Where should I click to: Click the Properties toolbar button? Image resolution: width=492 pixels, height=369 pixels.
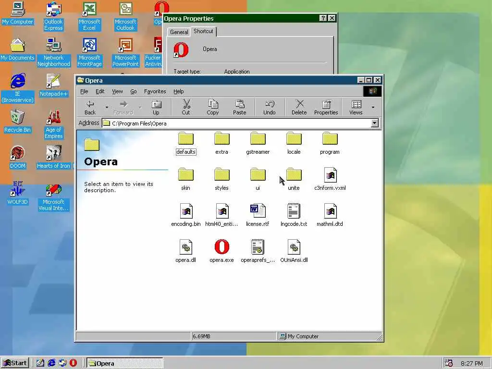click(326, 107)
